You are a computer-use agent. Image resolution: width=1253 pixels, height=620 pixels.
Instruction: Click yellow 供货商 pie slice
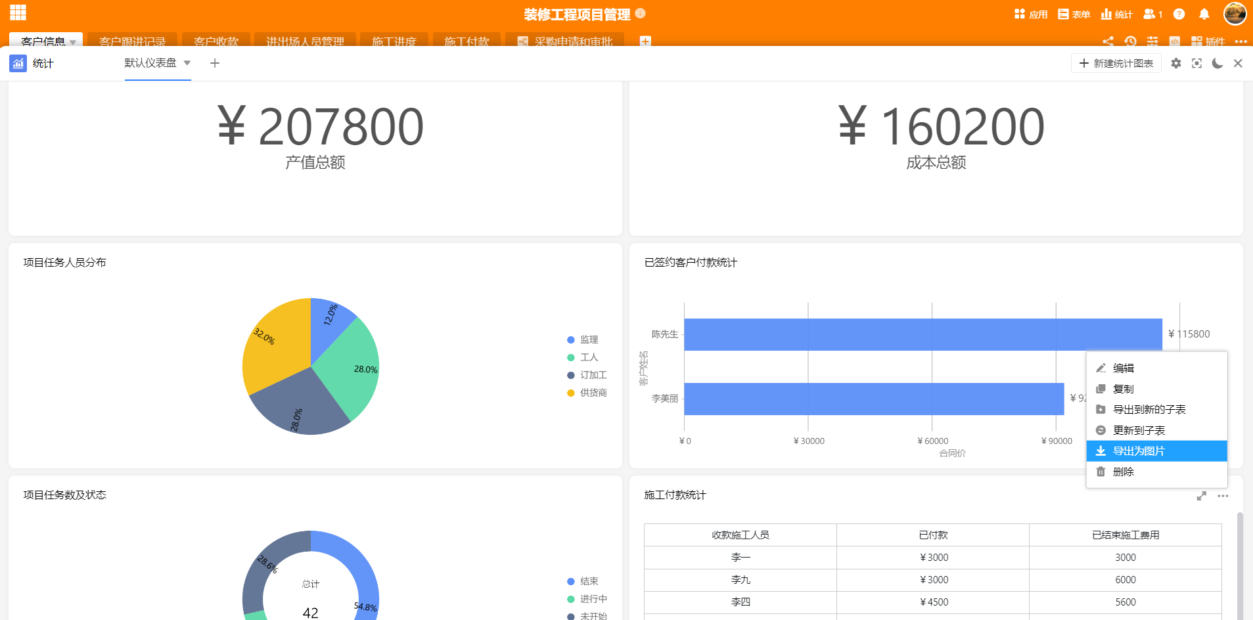pyautogui.click(x=276, y=342)
